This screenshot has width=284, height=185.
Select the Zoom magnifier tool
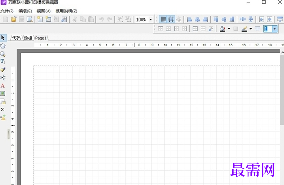(3, 54)
